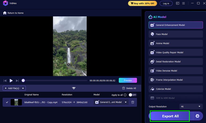The image size is (206, 123).
Task: Click Export All button
Action: [170, 116]
